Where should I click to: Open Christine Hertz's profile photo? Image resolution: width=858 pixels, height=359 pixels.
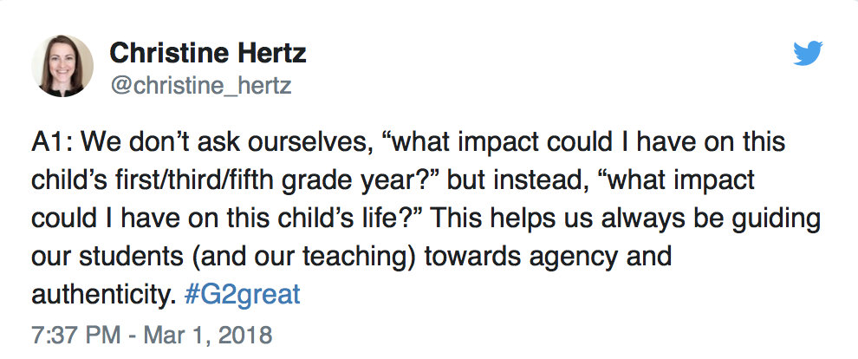click(x=62, y=66)
